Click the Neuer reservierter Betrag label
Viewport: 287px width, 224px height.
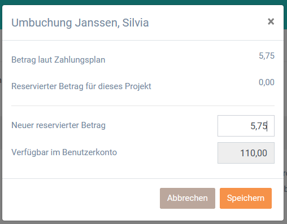58,125
